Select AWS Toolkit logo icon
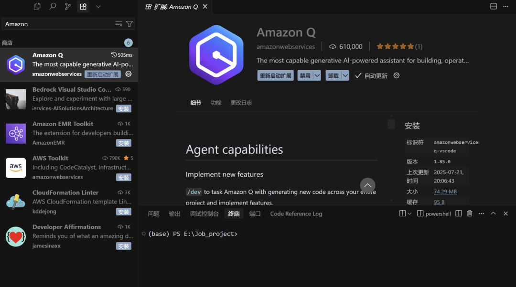516x287 pixels. pyautogui.click(x=16, y=168)
